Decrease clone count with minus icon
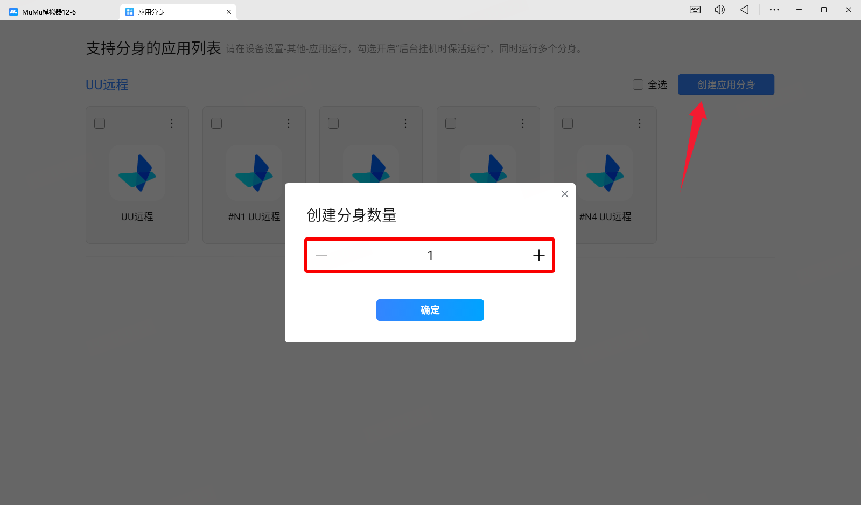861x505 pixels. click(321, 255)
